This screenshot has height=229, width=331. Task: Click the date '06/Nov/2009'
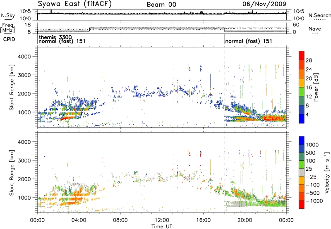(x=264, y=4)
